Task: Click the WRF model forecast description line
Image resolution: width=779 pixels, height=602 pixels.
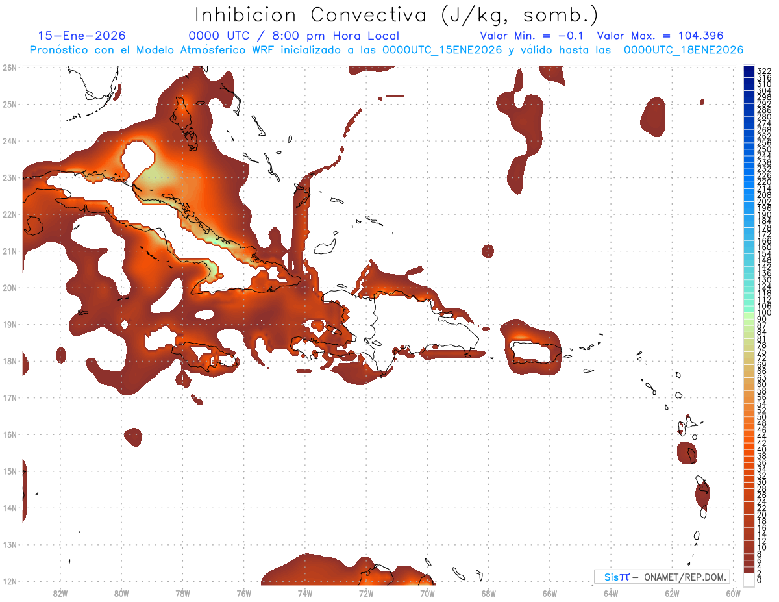Action: [x=386, y=50]
